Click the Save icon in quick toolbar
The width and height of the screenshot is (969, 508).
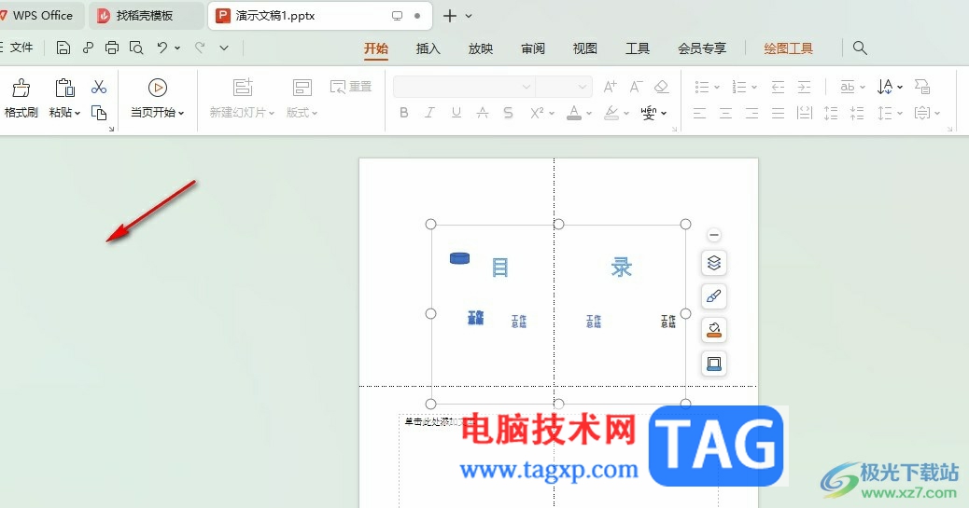(x=63, y=48)
